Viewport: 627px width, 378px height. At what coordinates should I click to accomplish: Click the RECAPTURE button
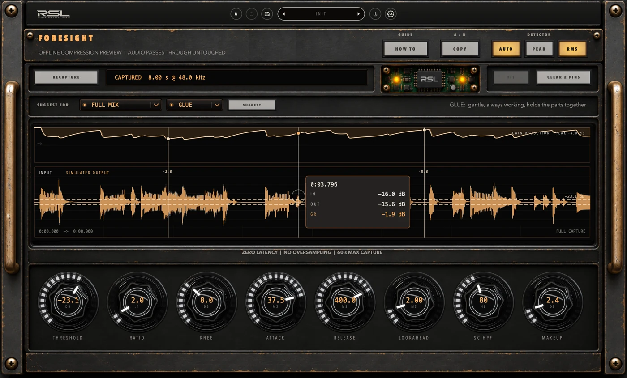point(66,77)
